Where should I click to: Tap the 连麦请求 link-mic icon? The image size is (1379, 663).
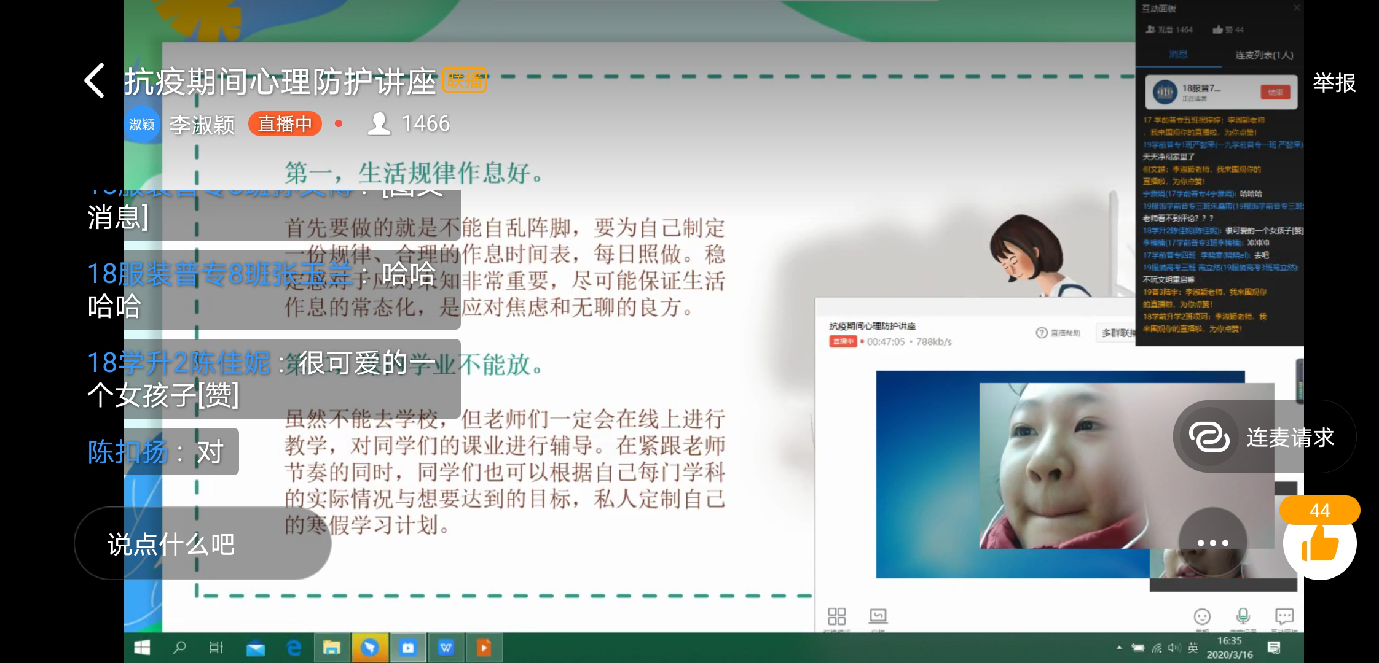click(1209, 437)
